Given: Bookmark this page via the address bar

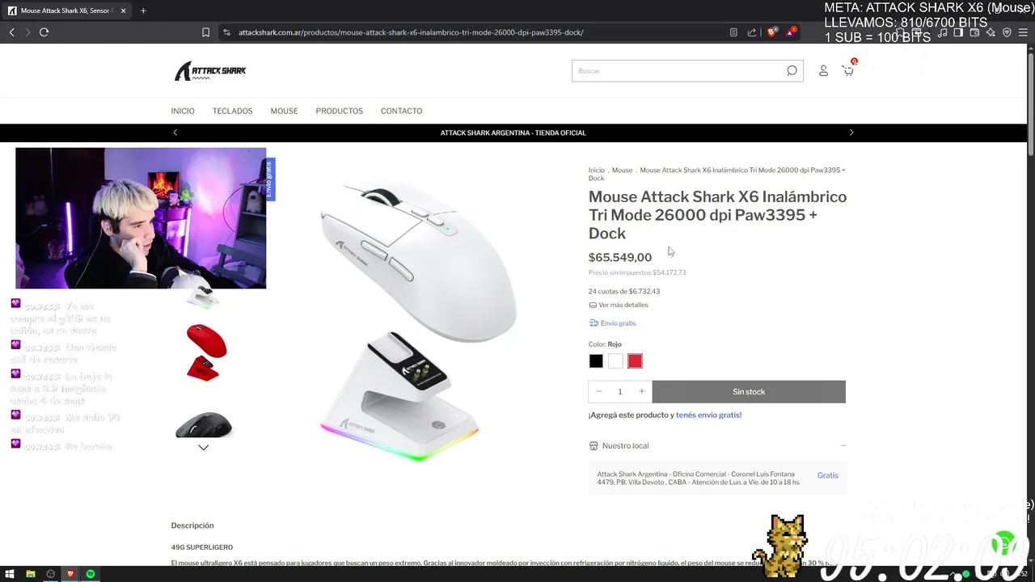Looking at the screenshot, I should (x=205, y=32).
